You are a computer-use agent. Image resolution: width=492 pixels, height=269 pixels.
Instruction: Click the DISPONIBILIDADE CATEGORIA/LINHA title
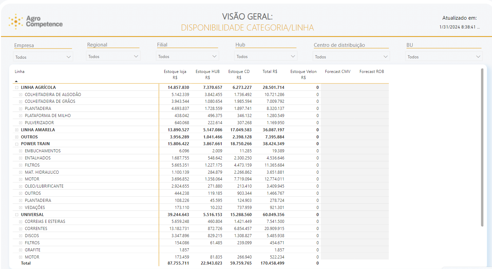[247, 27]
